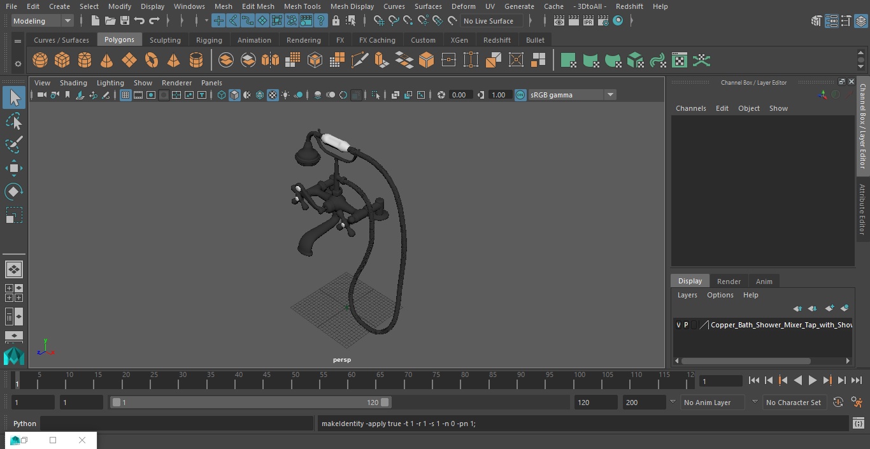Open the UV Editor checker window icon
Screen dimensions: 870x449
coord(680,61)
